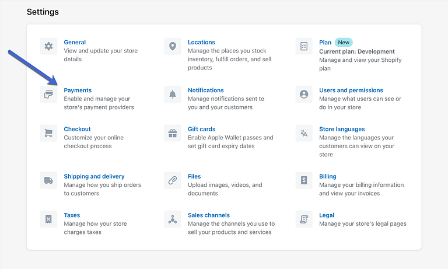Screen dimensions: 448x269
Task: Go to Sales channels settings
Action: pyautogui.click(x=208, y=215)
